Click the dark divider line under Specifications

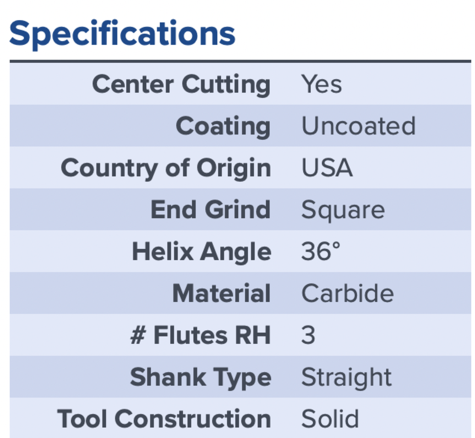240,61
